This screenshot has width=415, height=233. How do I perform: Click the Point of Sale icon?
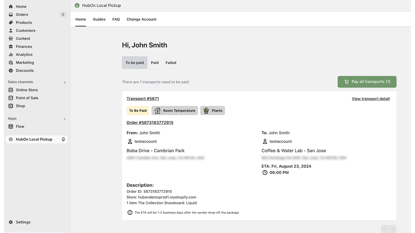tap(11, 98)
